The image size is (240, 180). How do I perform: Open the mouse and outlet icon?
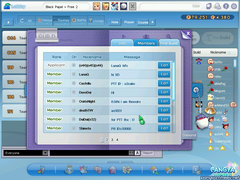[197, 170]
